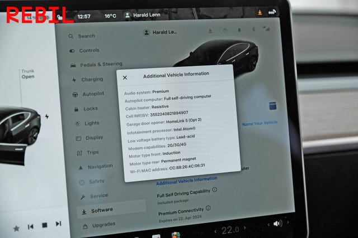Open Pedals & Steering settings
Viewport: 358px width, 238px height.
(97, 65)
